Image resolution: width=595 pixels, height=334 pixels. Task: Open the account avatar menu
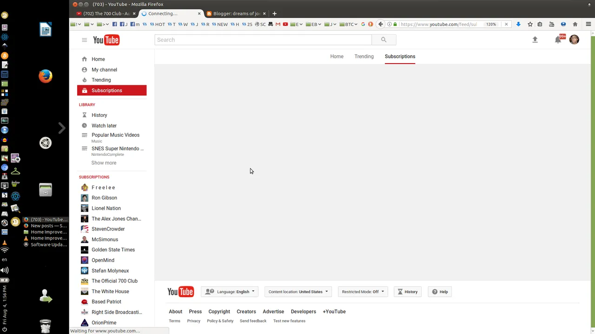click(x=574, y=40)
